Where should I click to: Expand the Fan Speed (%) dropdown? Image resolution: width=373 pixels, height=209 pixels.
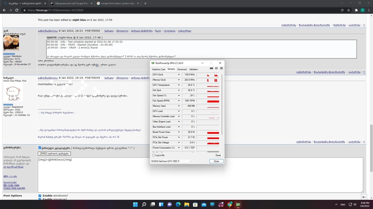(x=178, y=95)
